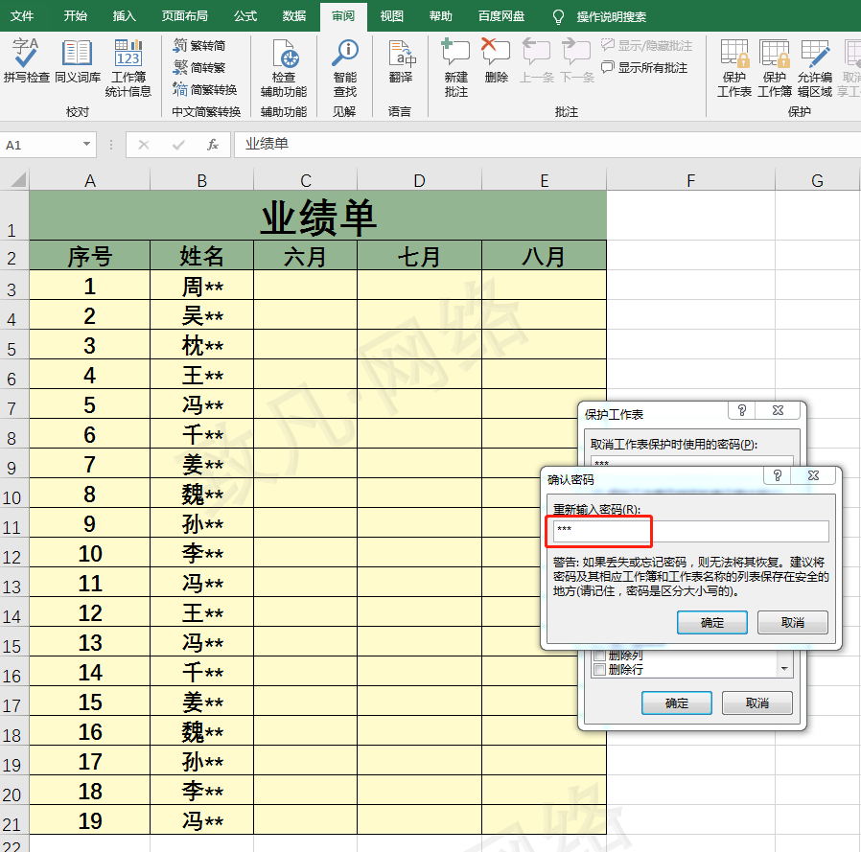The image size is (861, 852).
Task: Switch to the 页面布局 tab
Action: tap(184, 16)
